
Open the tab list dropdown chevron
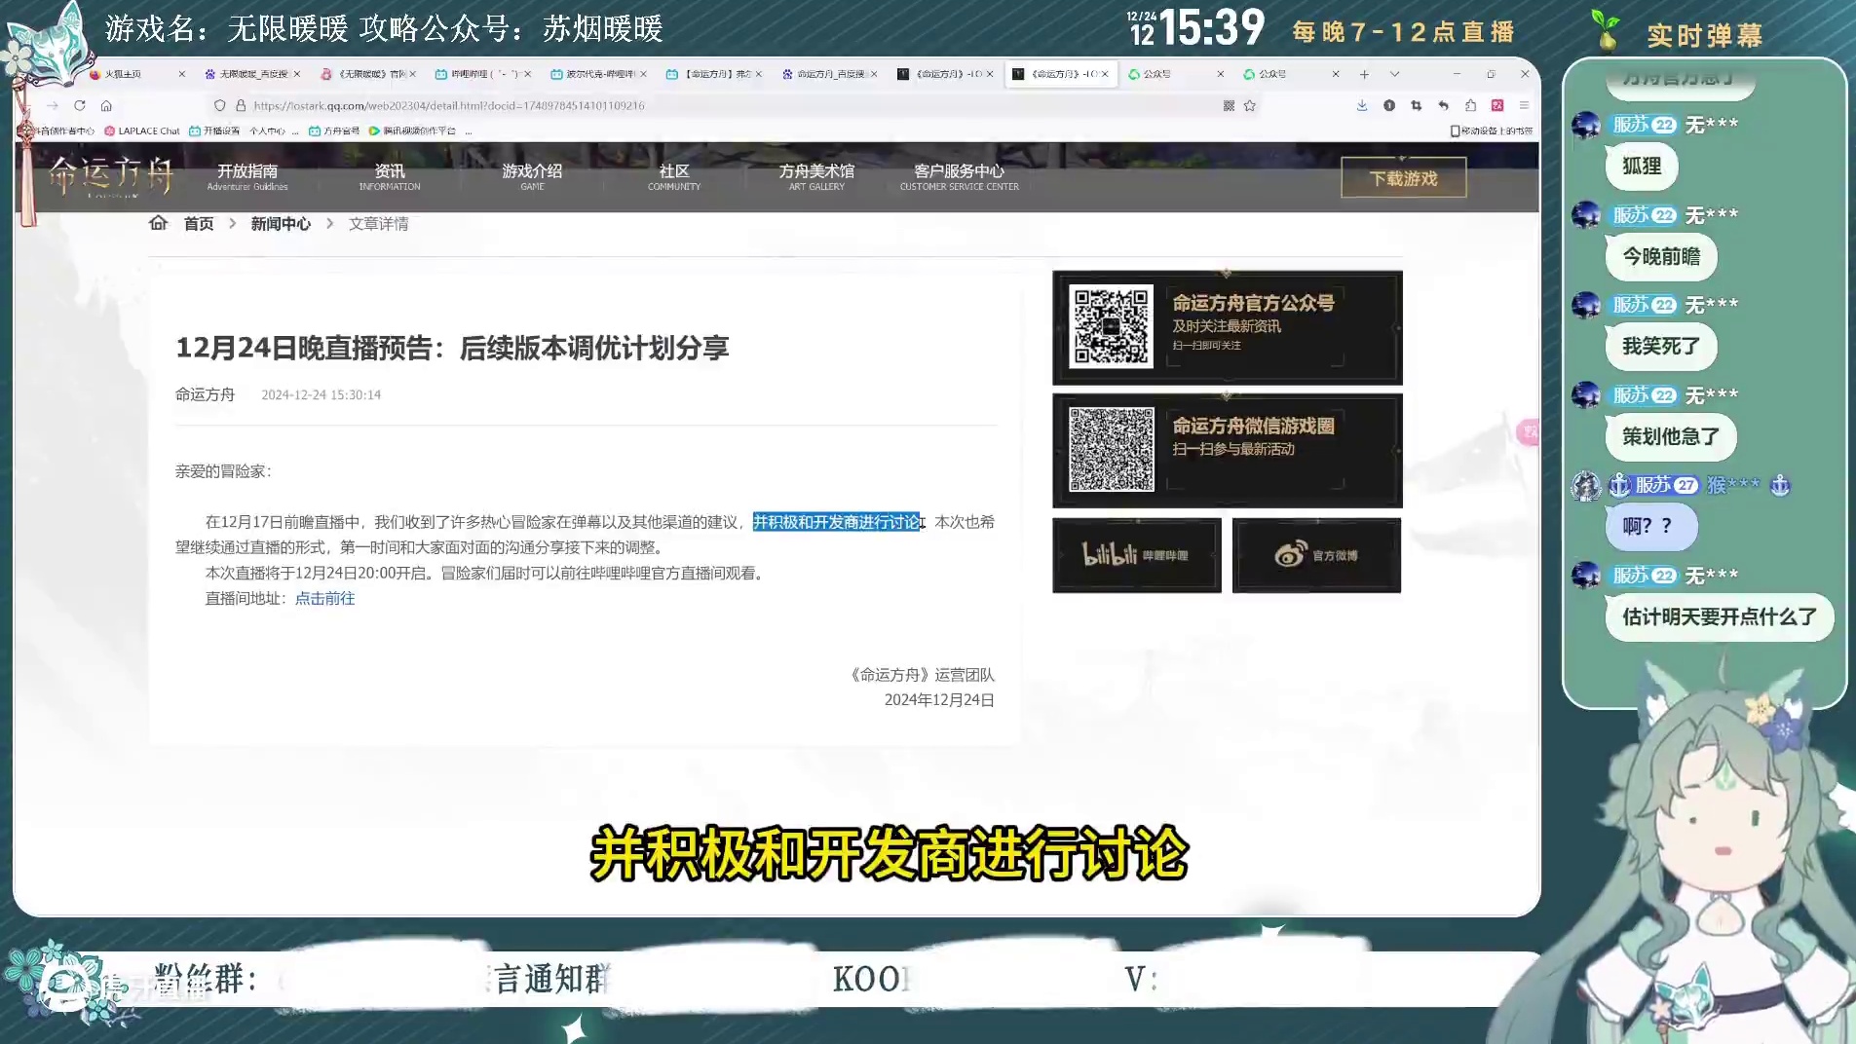pos(1395,74)
